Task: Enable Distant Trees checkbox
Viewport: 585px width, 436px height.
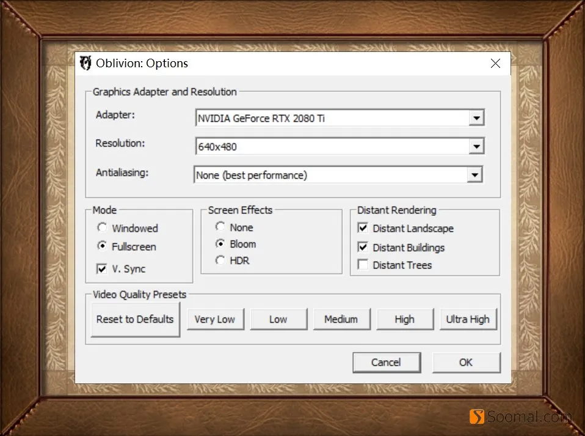Action: (x=363, y=265)
